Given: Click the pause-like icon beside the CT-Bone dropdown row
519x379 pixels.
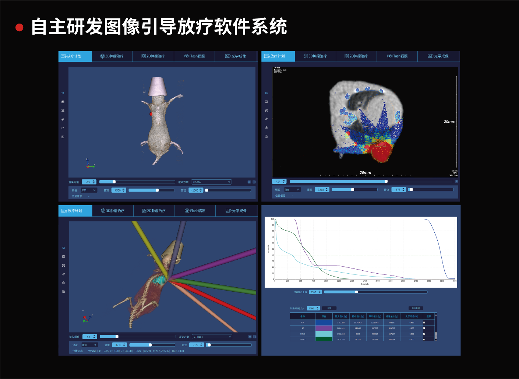Looking at the screenshot, I should pyautogui.click(x=255, y=337).
